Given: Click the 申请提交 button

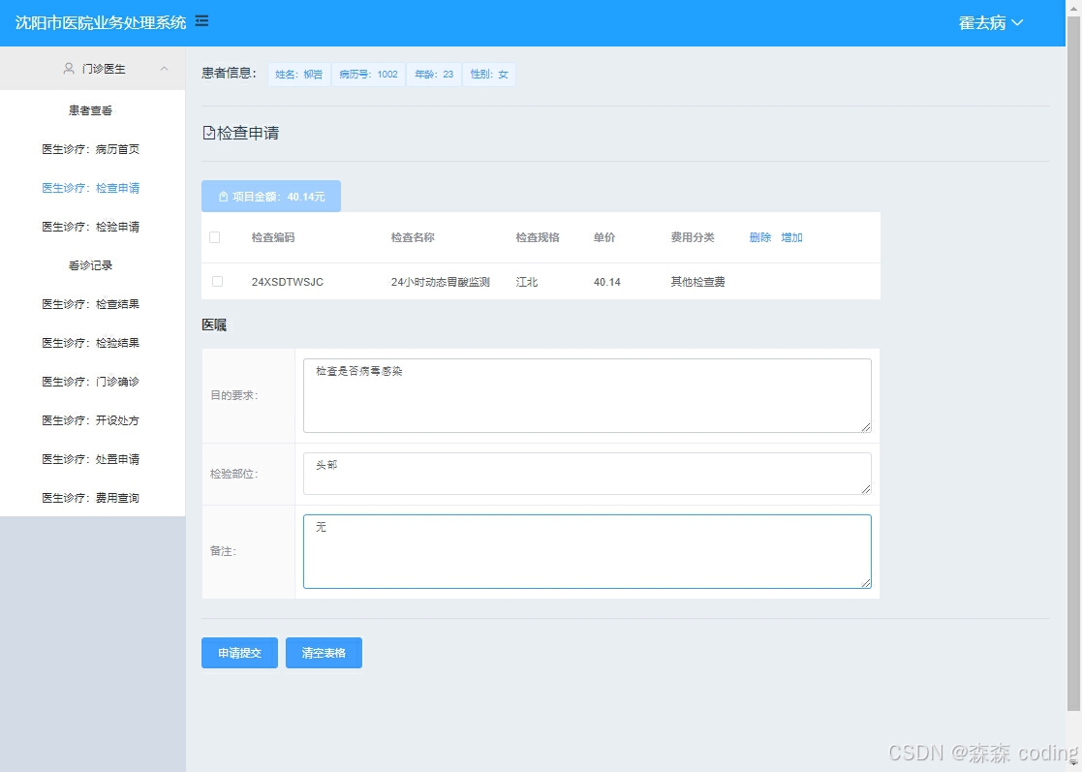Looking at the screenshot, I should 238,652.
